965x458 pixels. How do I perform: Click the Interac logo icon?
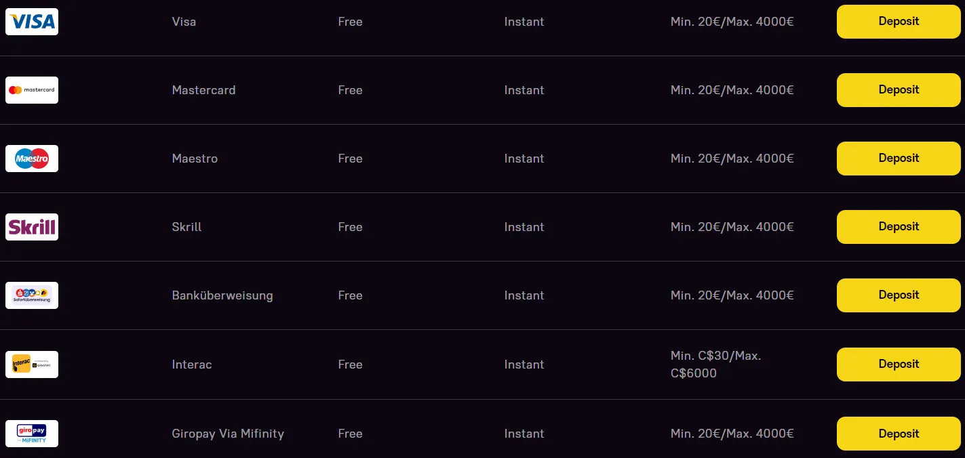[32, 365]
